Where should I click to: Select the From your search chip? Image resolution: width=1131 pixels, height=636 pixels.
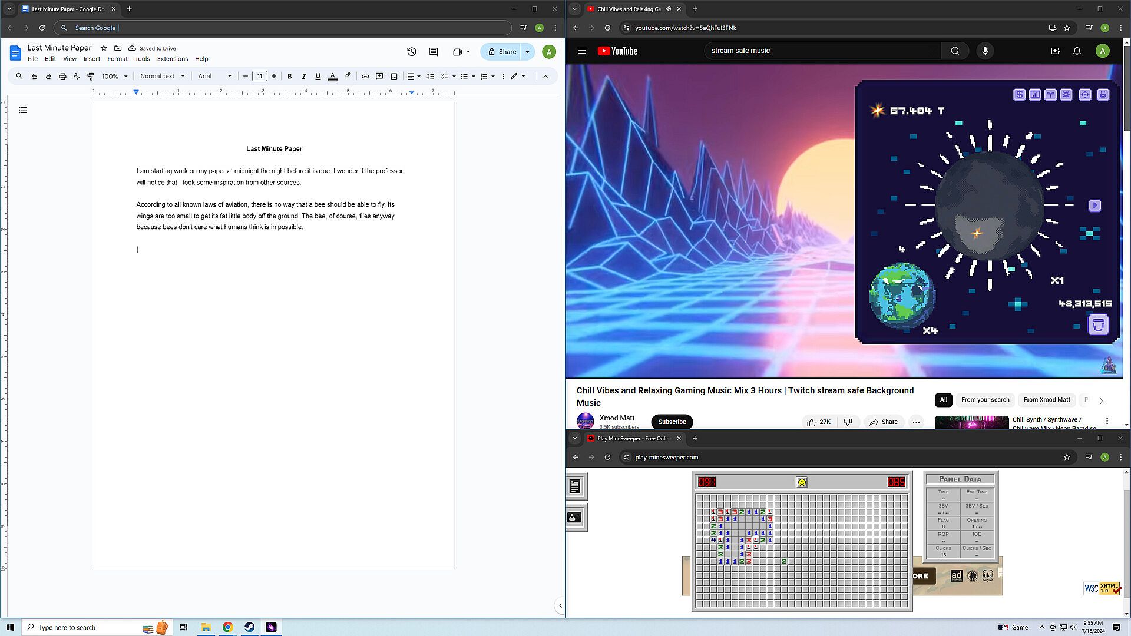[x=985, y=400]
